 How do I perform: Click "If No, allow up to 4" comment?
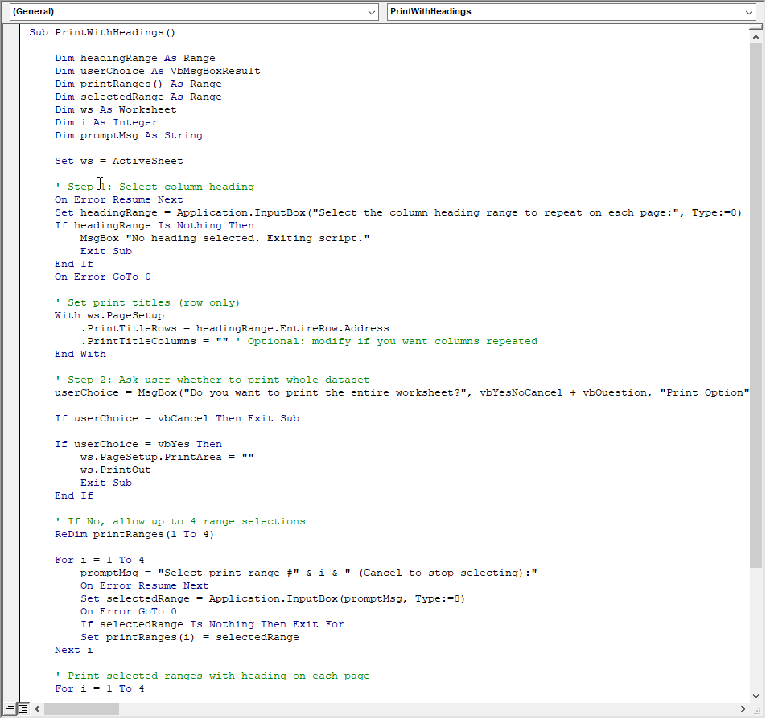[179, 521]
